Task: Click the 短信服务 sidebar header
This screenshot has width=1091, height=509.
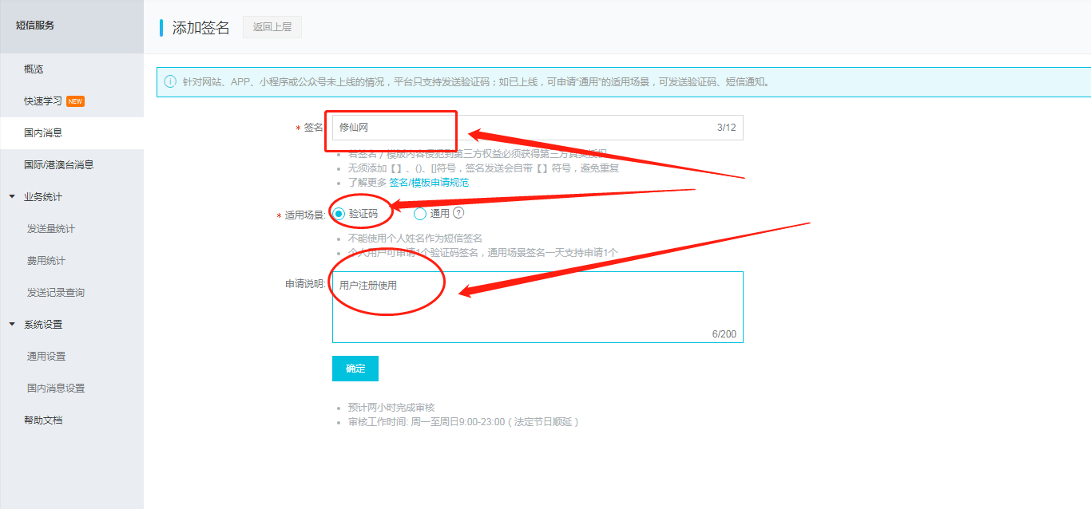Action: tap(35, 26)
